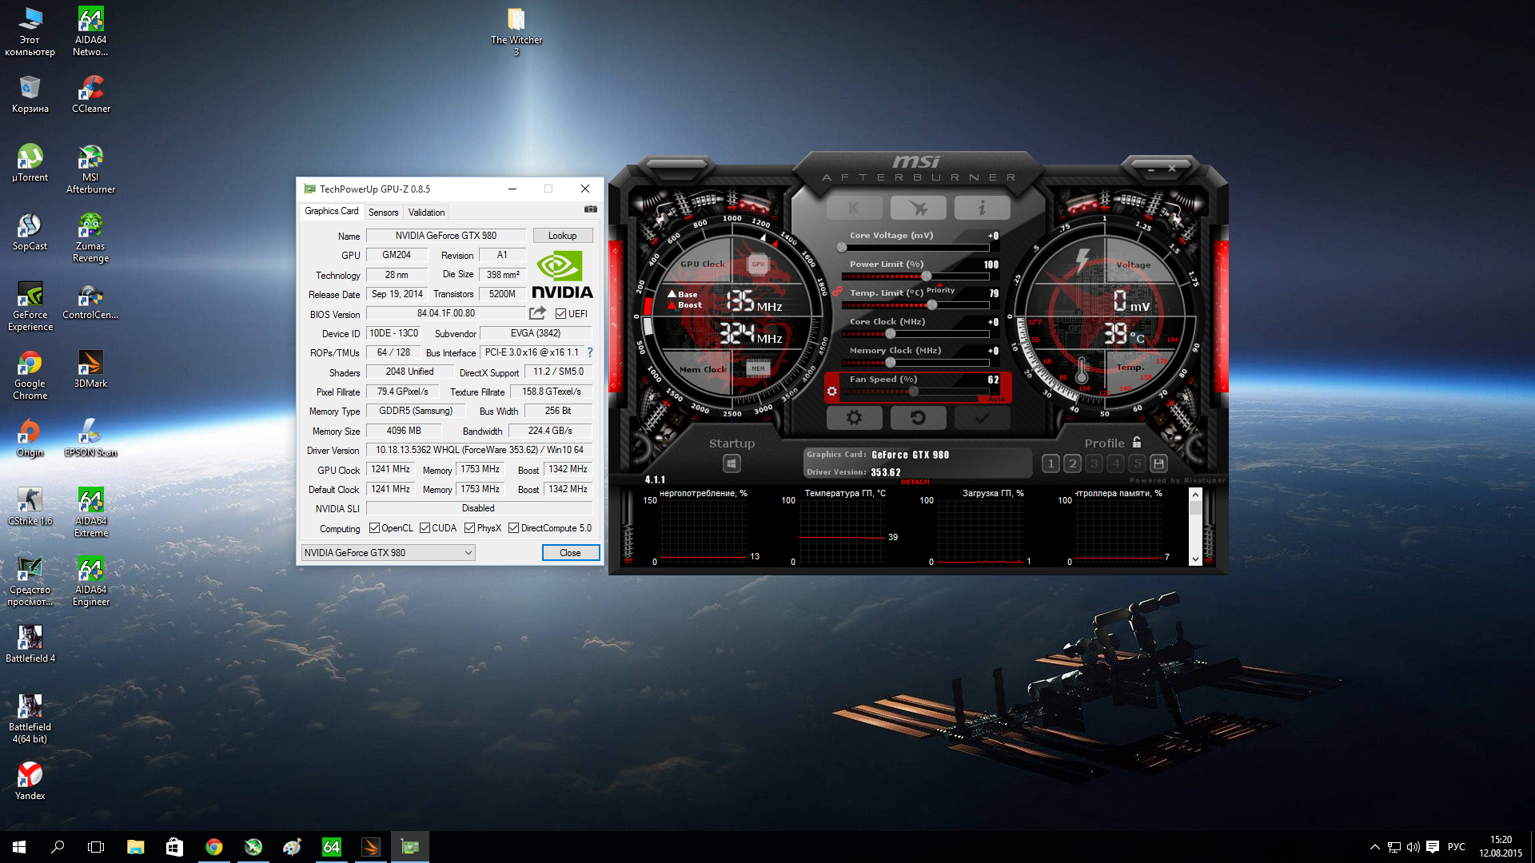This screenshot has height=863, width=1535.
Task: Show hidden system tray icons chevron
Action: [1374, 847]
